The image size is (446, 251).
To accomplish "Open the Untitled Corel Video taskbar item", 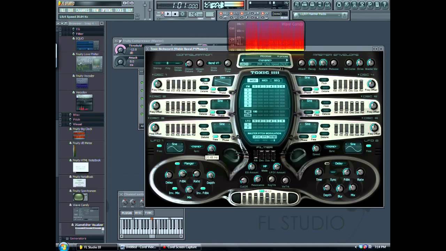I will (x=139, y=247).
